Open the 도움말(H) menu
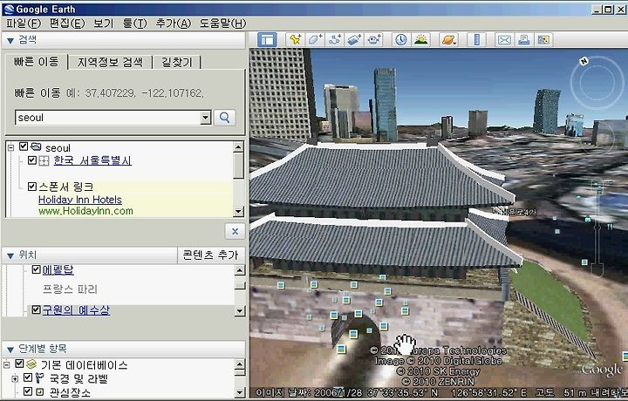Viewport: 628px width, 401px height. click(222, 24)
